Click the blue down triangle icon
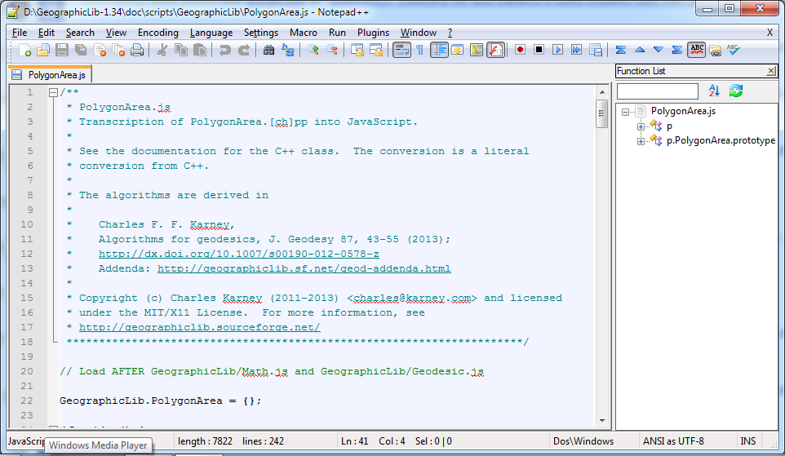Viewport: 785px width, 456px height. pyautogui.click(x=659, y=50)
